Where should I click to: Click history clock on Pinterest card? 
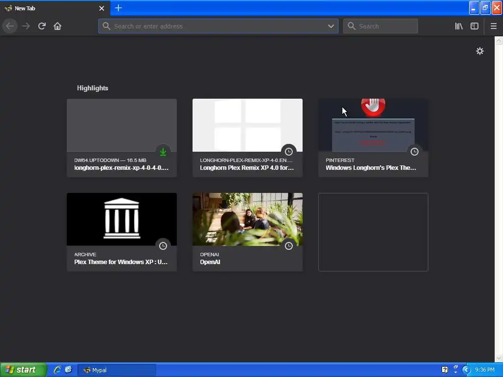pyautogui.click(x=415, y=152)
